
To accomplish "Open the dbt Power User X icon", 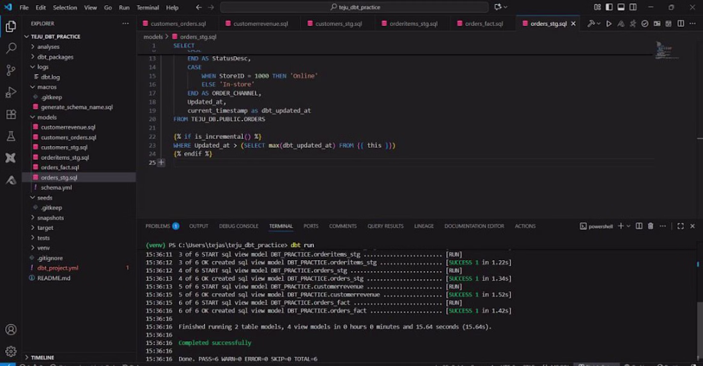I will [11, 158].
